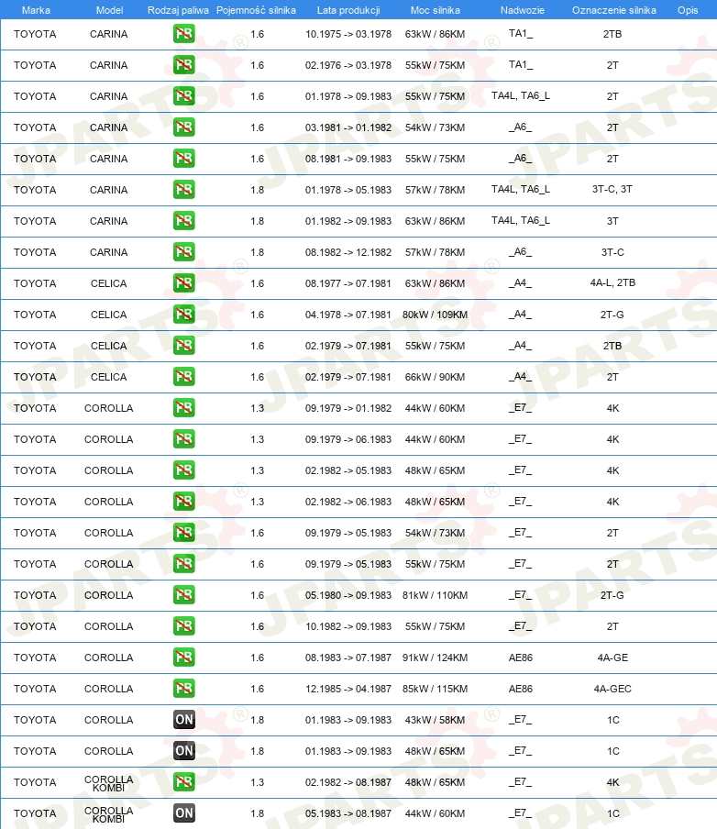Select the date range 08.1977 -> 07.1981
717x829 pixels.
coord(348,284)
